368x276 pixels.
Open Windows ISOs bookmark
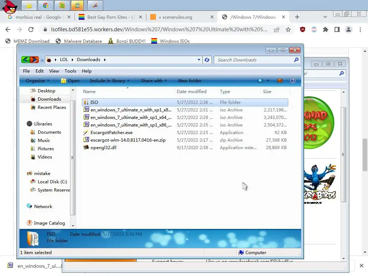click(170, 41)
